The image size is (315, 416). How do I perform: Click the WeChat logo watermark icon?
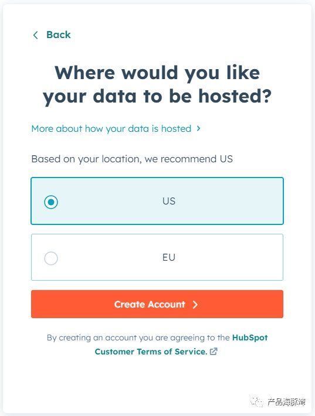[x=256, y=402]
